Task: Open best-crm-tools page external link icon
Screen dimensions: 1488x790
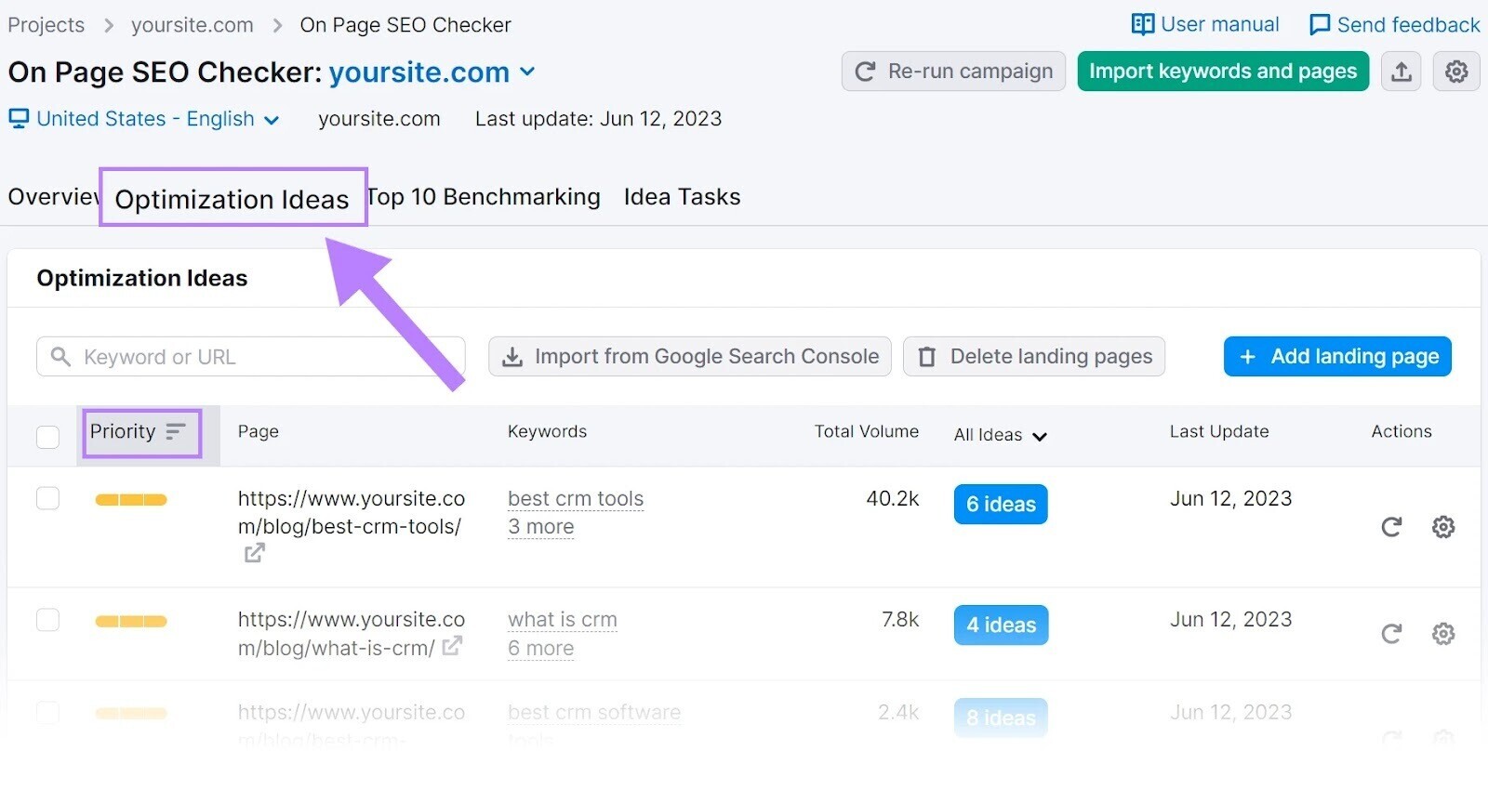Action: [x=254, y=554]
